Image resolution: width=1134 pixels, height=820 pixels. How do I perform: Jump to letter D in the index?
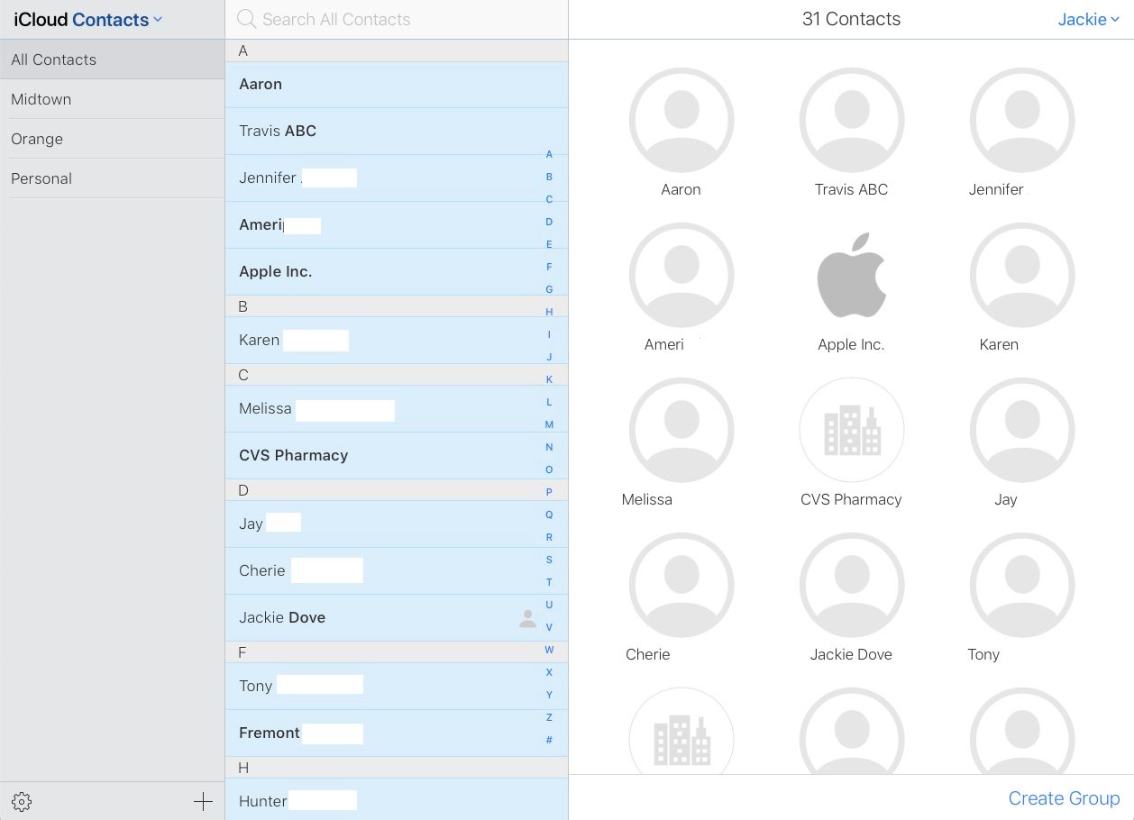tap(549, 222)
